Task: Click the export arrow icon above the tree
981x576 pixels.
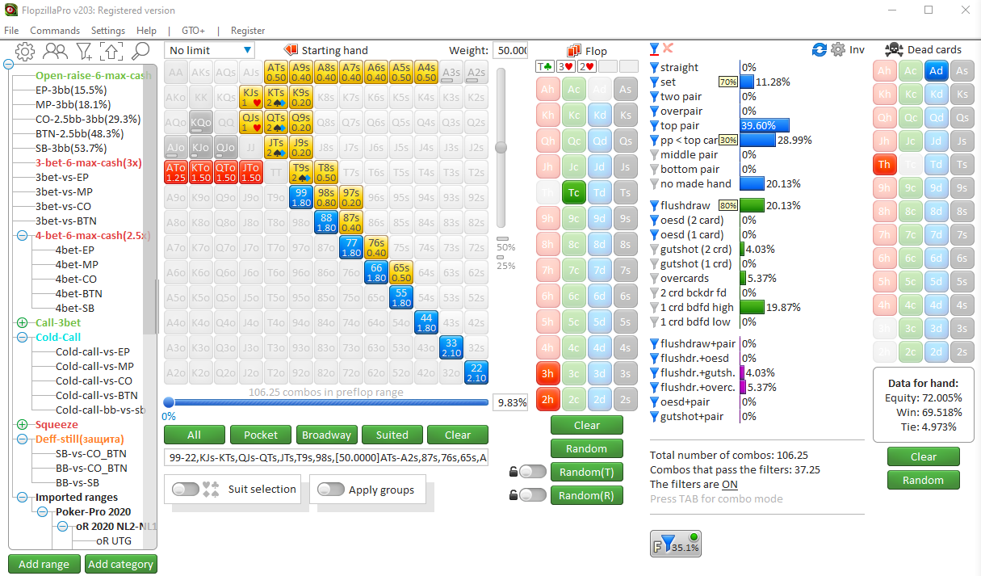Action: pyautogui.click(x=111, y=52)
